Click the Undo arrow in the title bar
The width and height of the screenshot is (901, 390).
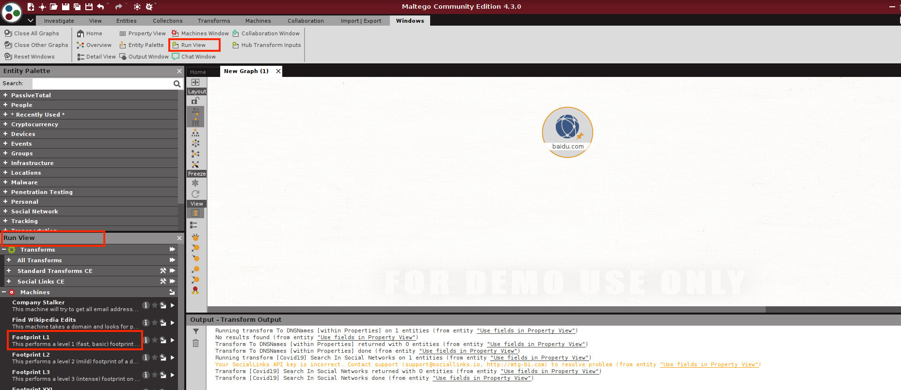100,6
